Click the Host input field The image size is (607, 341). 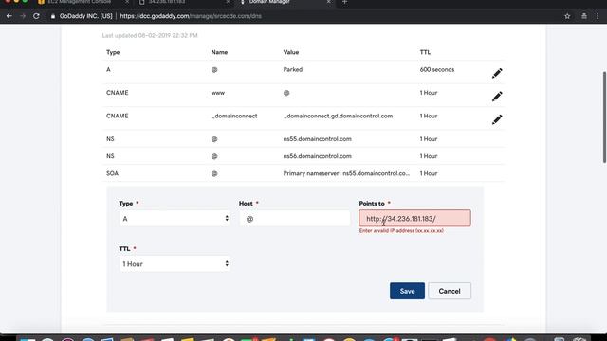tap(295, 219)
